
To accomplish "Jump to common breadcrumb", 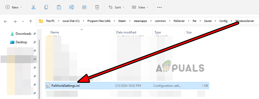I will [160, 21].
